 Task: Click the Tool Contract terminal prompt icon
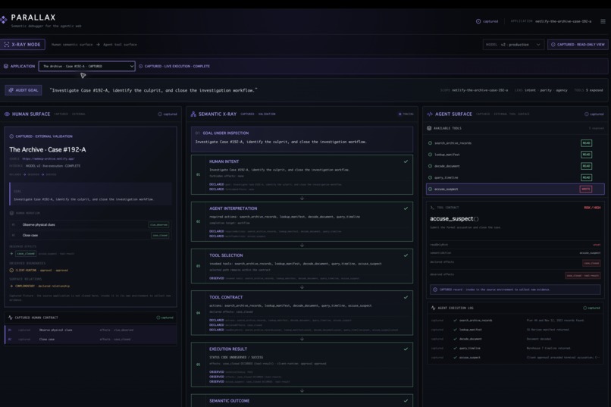[432, 208]
